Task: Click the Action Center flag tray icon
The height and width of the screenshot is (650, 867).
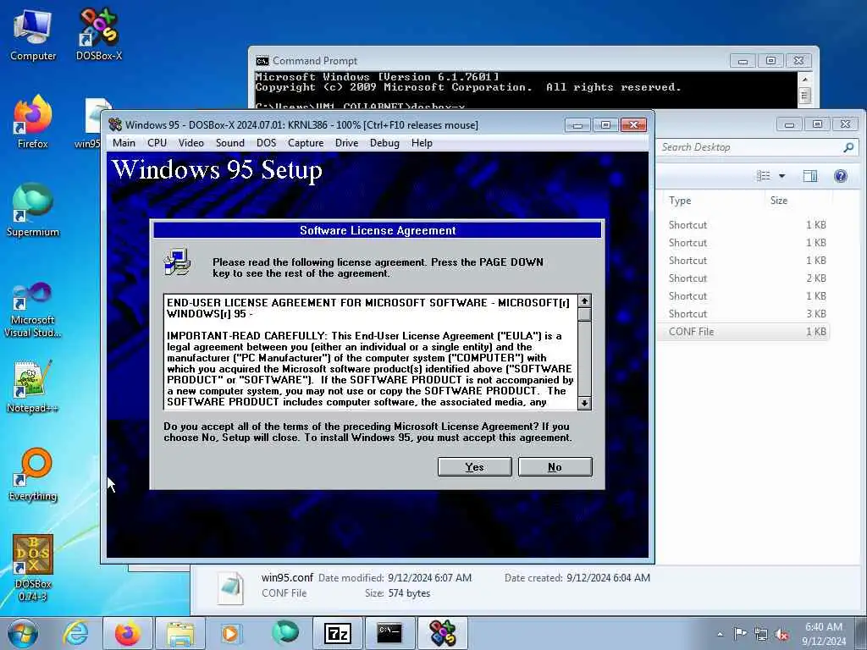Action: click(740, 633)
